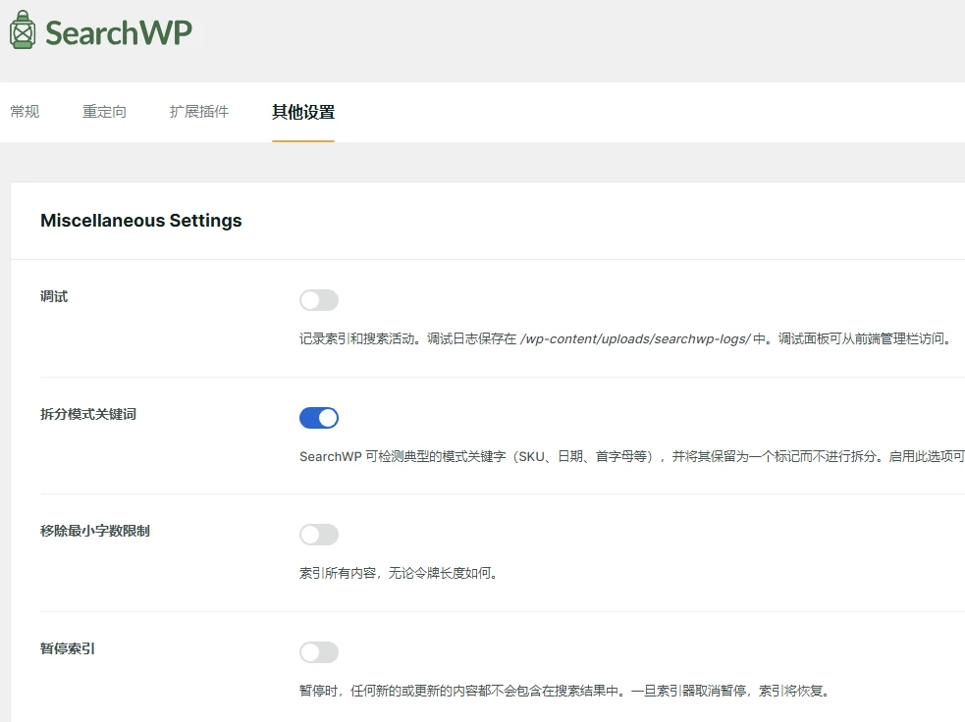Enable the 调试 debug toggle

tap(318, 299)
